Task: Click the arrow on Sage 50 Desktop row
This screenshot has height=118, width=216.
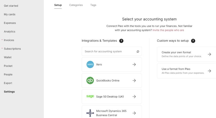Action: (x=134, y=96)
